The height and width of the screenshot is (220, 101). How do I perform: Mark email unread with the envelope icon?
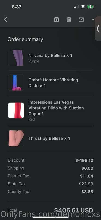81,20
